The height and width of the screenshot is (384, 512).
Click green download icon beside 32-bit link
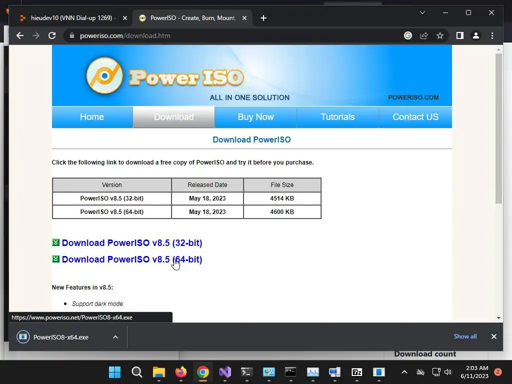point(56,242)
